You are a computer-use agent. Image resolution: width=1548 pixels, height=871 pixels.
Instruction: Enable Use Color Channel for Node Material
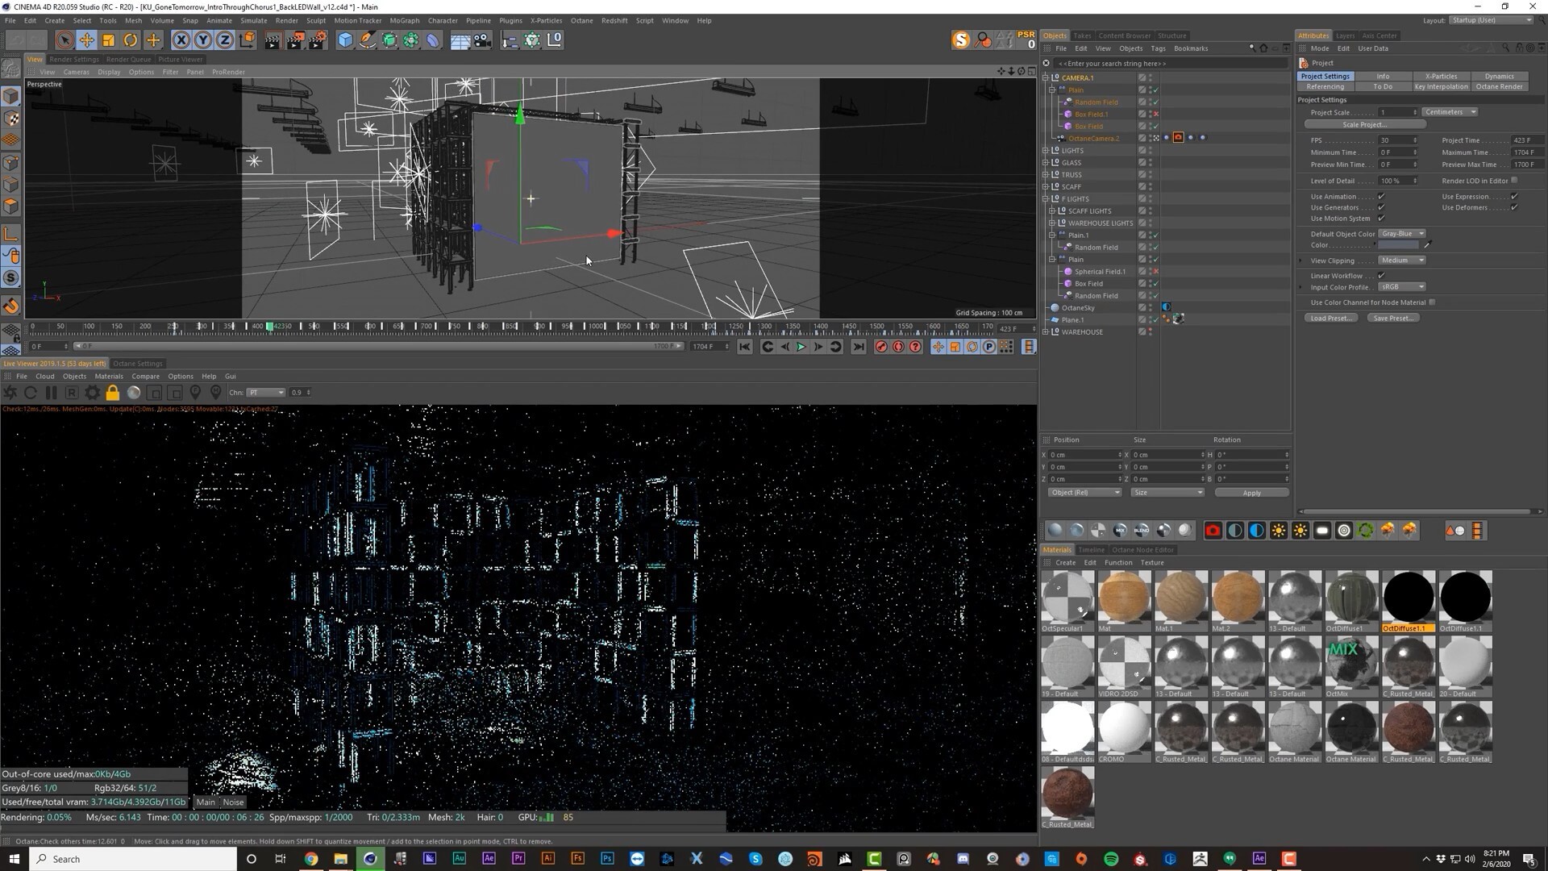[1432, 302]
